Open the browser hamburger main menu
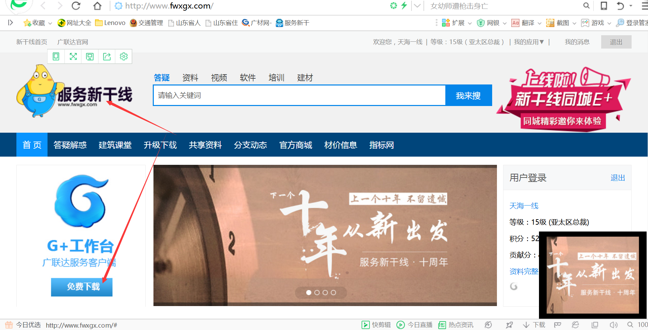Screen dimensions: 648x330 645,6
